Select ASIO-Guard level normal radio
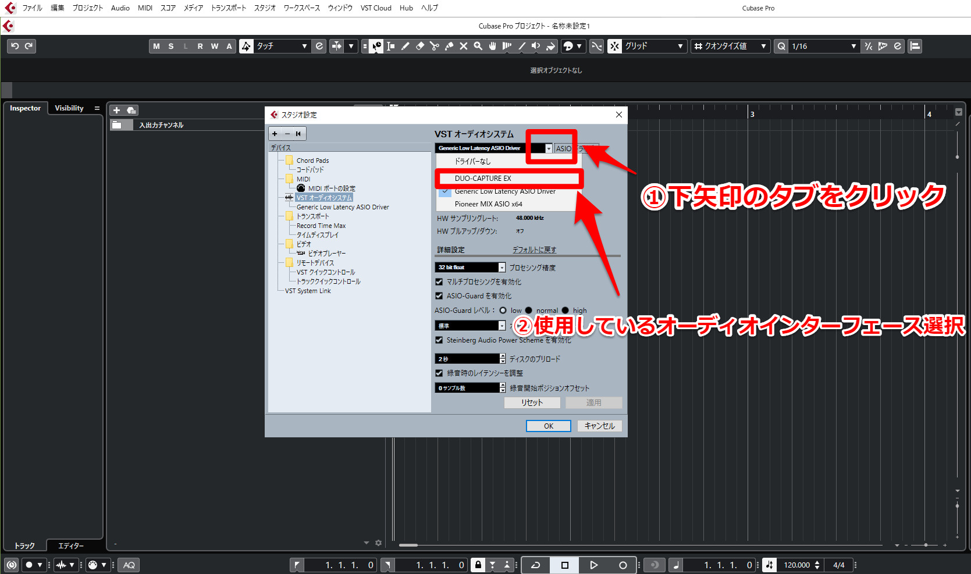 [529, 310]
